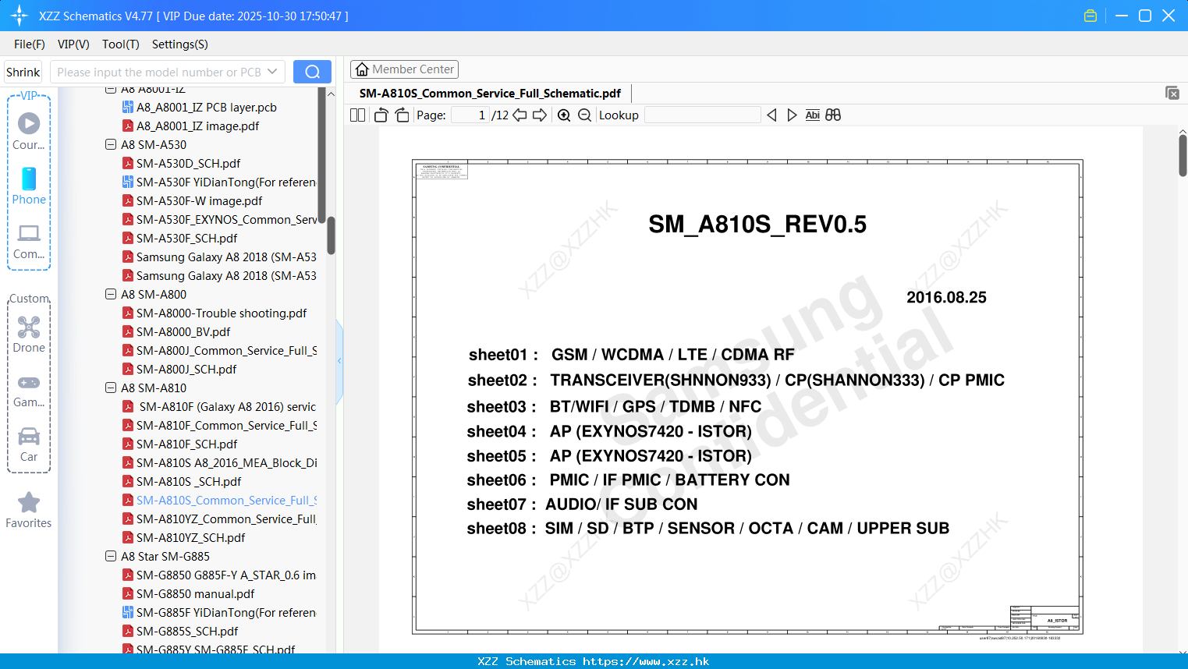1188x669 pixels.
Task: Open the Game category icon
Action: click(x=29, y=389)
